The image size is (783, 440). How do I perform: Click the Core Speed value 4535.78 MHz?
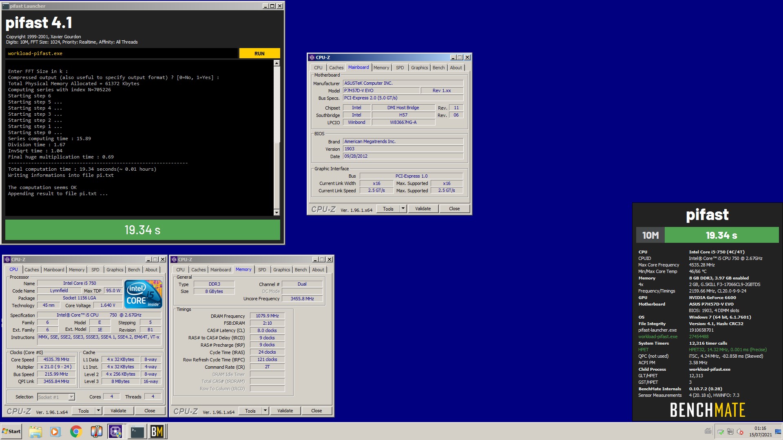[x=56, y=360]
